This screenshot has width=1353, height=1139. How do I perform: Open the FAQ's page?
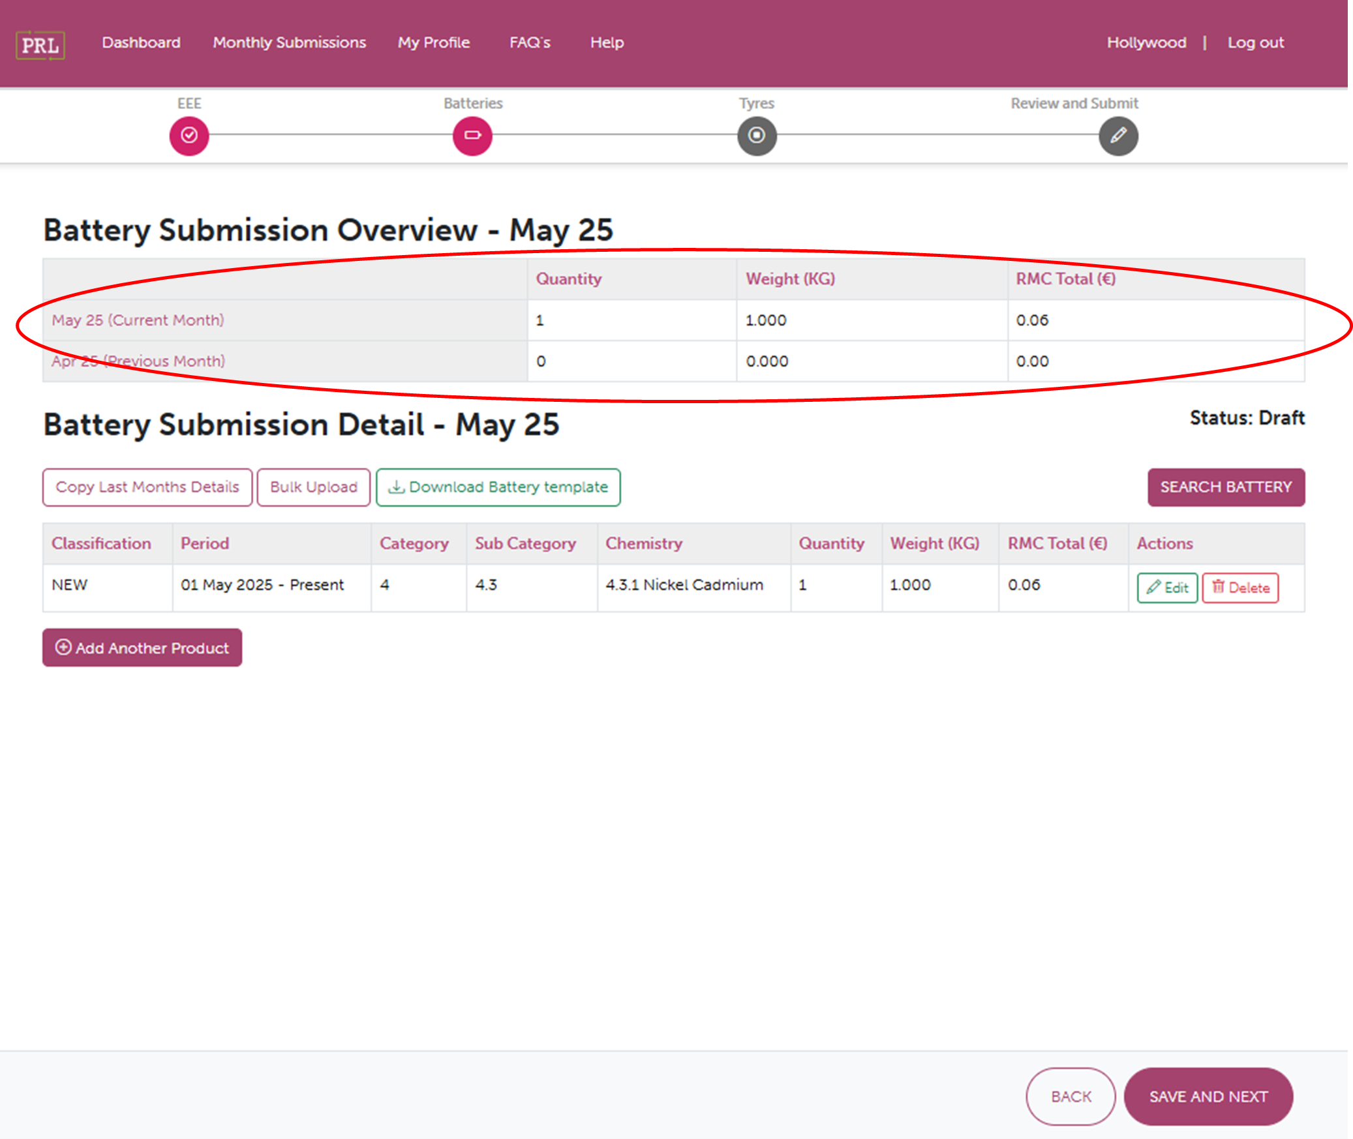click(530, 42)
